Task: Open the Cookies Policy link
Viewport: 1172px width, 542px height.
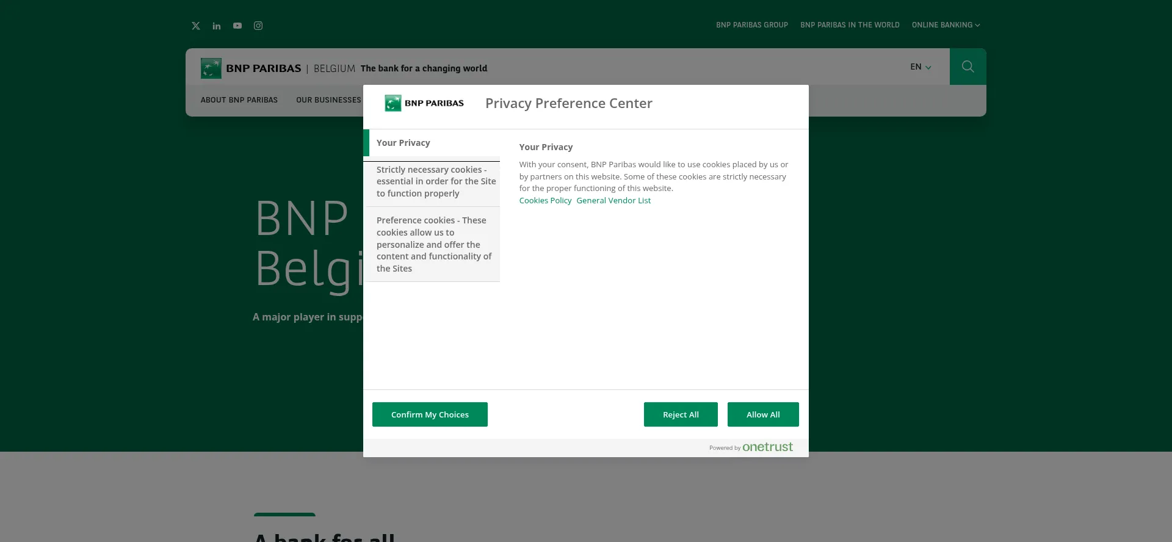Action: click(545, 201)
